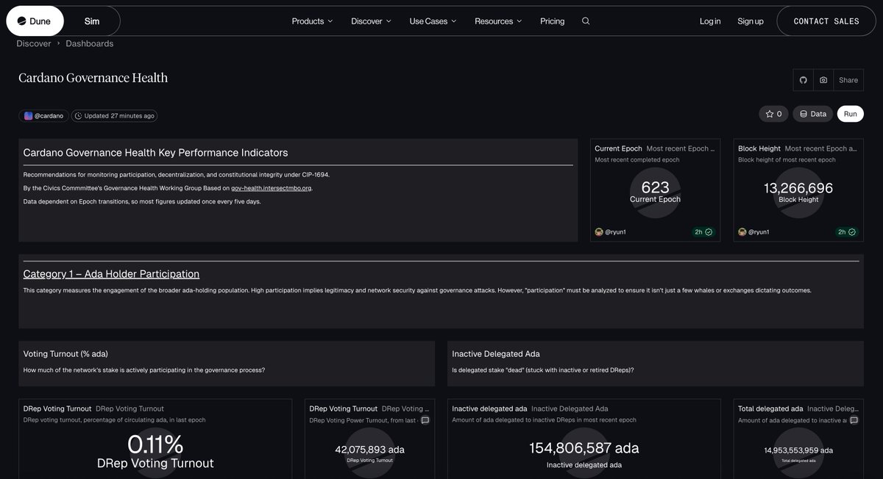The width and height of the screenshot is (883, 479).
Task: Check the 2h refresh badge on Current Epoch
Action: coord(703,232)
